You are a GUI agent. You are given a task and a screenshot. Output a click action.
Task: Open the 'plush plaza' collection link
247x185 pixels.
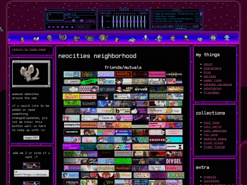pyautogui.click(x=213, y=143)
